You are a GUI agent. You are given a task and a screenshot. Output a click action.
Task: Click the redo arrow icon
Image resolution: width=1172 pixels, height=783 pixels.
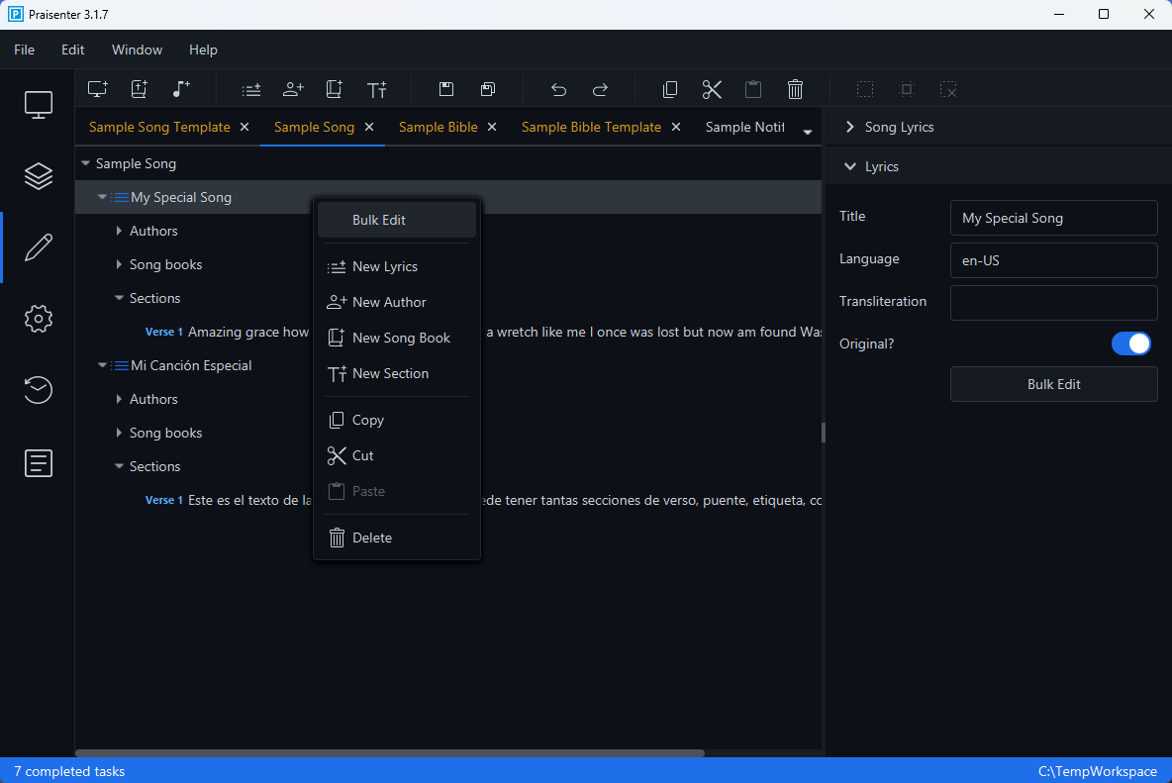click(600, 89)
